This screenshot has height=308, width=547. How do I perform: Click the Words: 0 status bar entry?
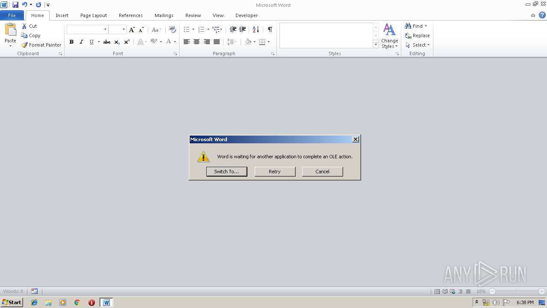click(13, 291)
